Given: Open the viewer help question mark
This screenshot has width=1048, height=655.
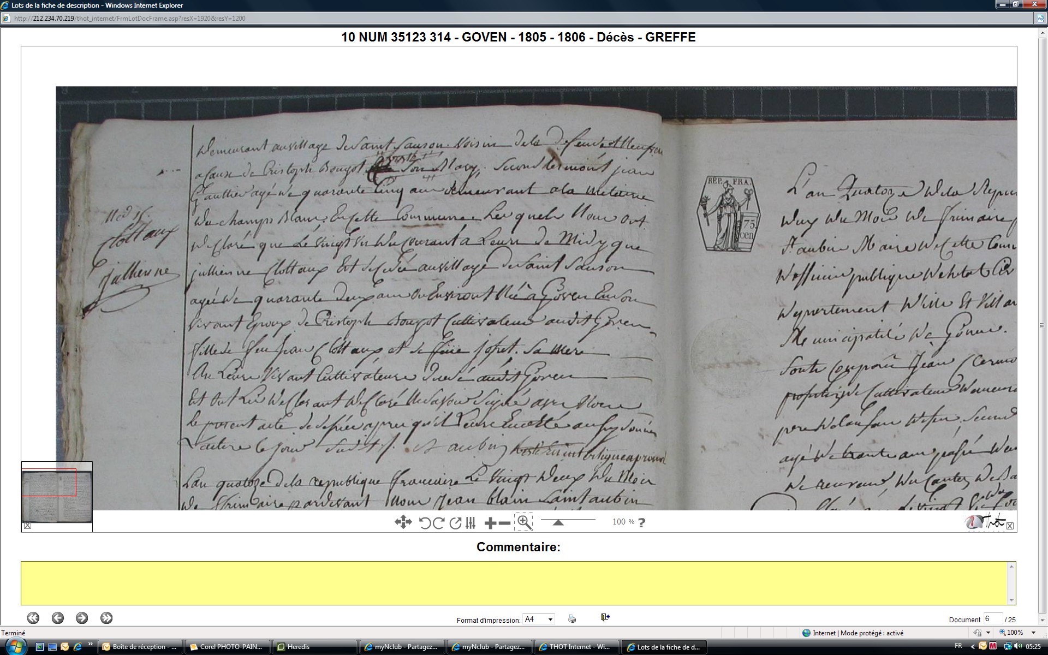Looking at the screenshot, I should (x=641, y=522).
